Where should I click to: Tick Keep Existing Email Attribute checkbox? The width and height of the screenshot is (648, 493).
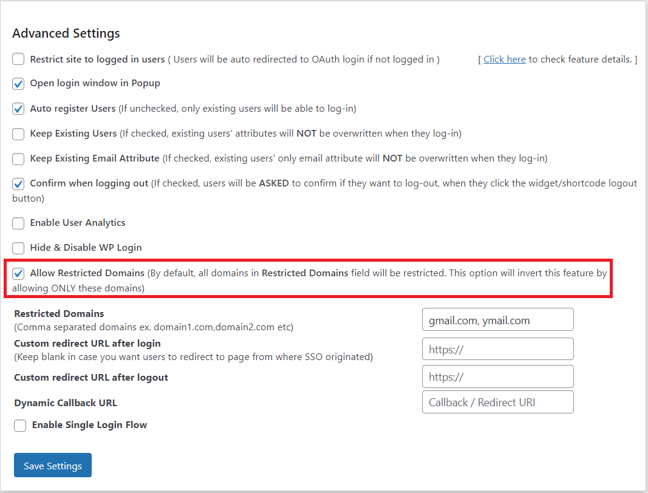(x=18, y=158)
